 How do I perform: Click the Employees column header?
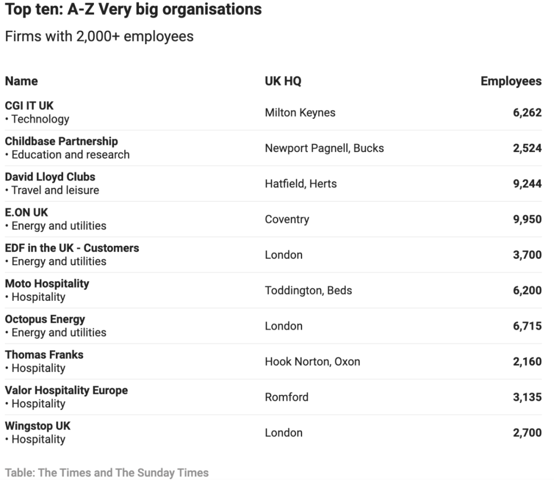pos(511,81)
